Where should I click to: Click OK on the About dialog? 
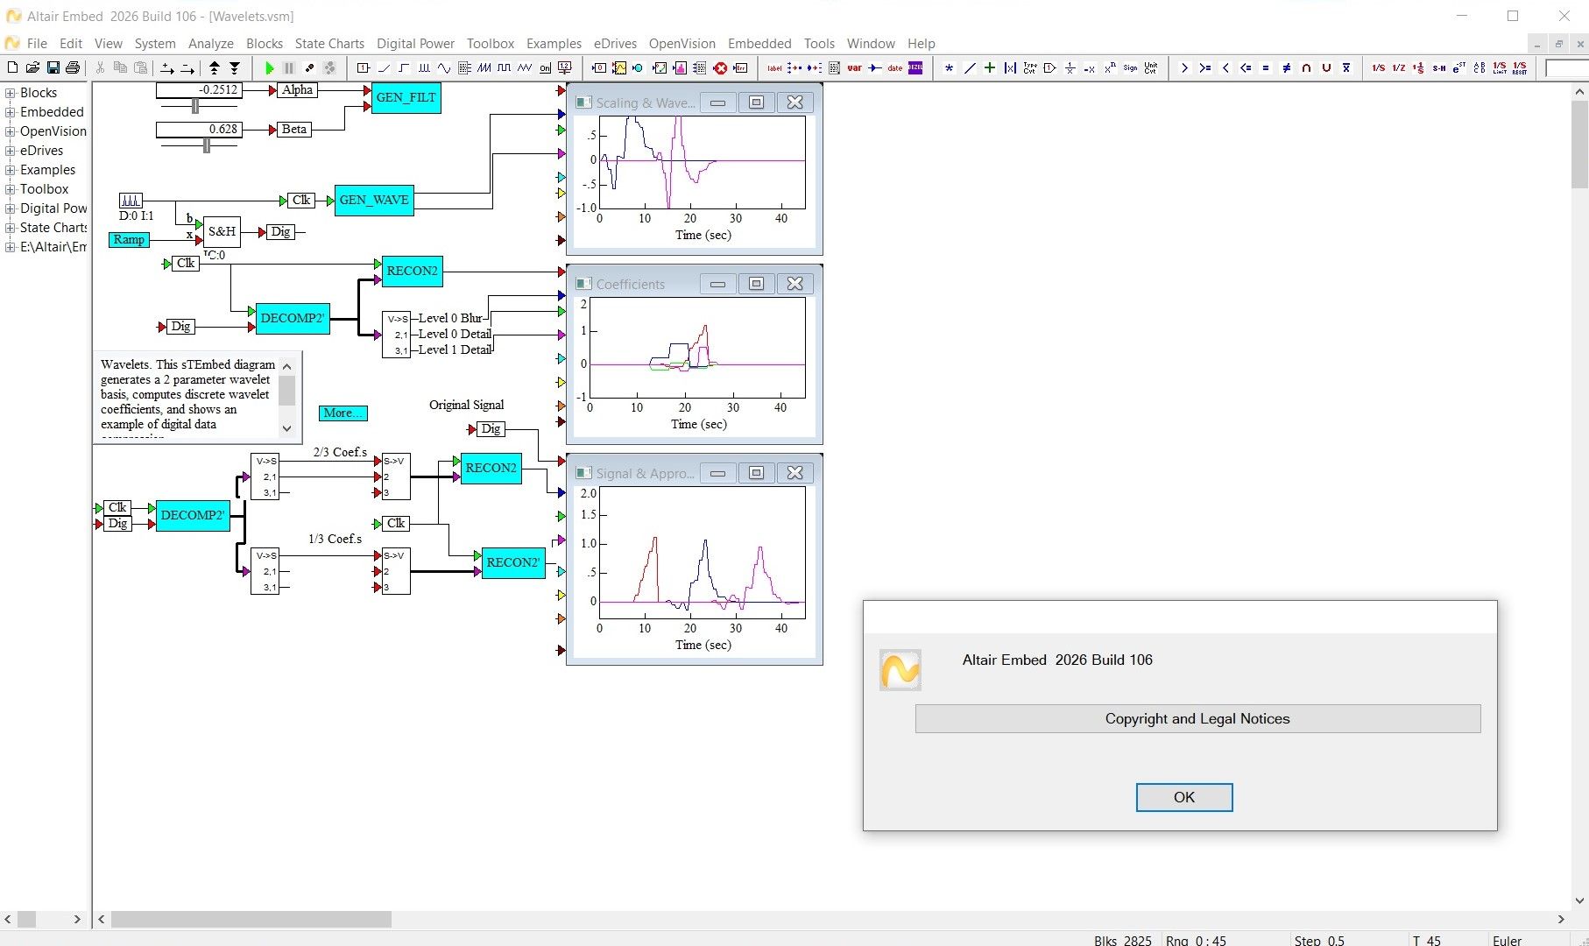[1183, 797]
